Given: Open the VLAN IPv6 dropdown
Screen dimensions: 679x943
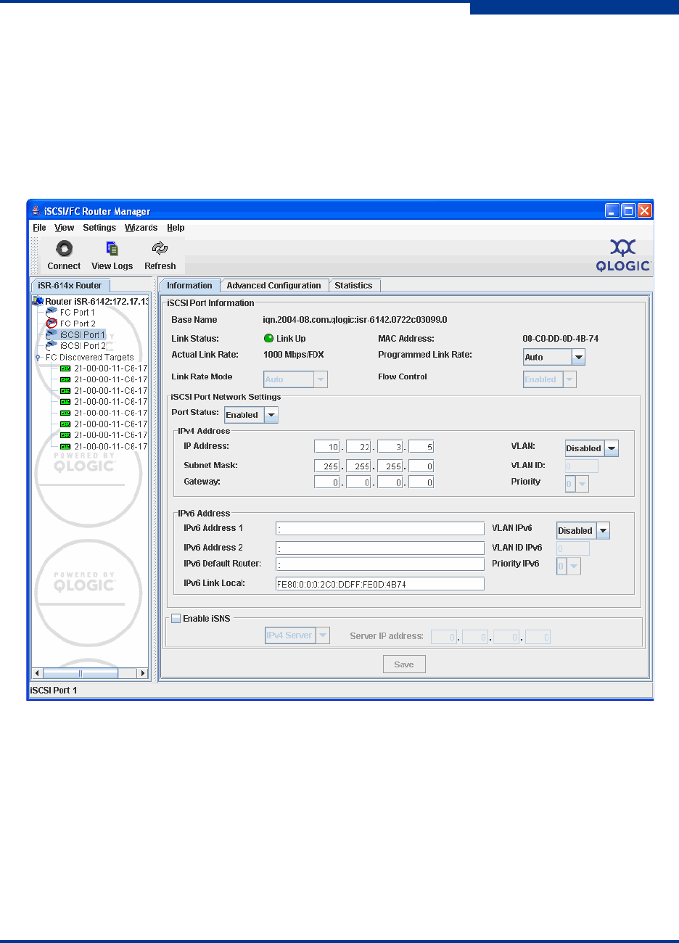Looking at the screenshot, I should coord(603,531).
